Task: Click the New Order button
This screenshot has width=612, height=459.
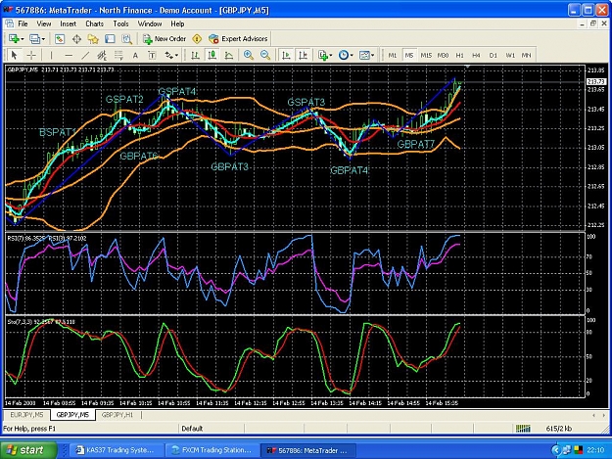Action: 165,39
